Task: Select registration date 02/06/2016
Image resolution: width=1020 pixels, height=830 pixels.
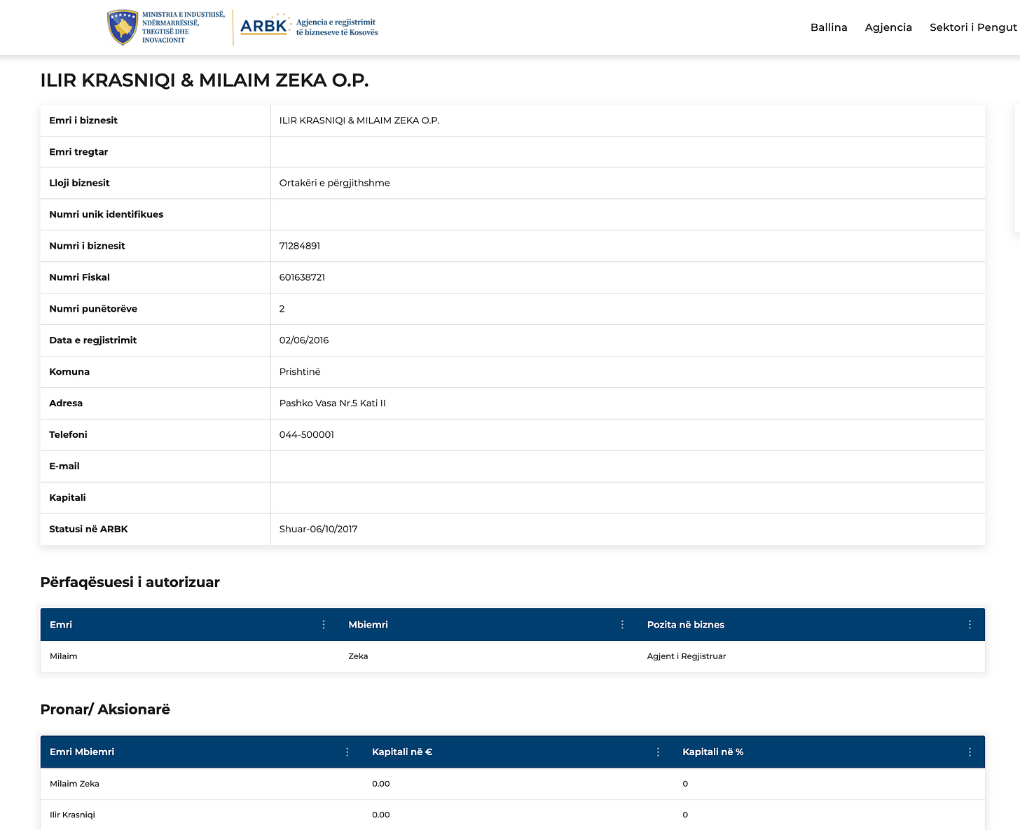Action: (304, 340)
